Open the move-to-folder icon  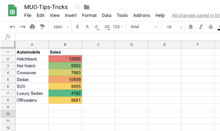pyautogui.click(x=87, y=7)
